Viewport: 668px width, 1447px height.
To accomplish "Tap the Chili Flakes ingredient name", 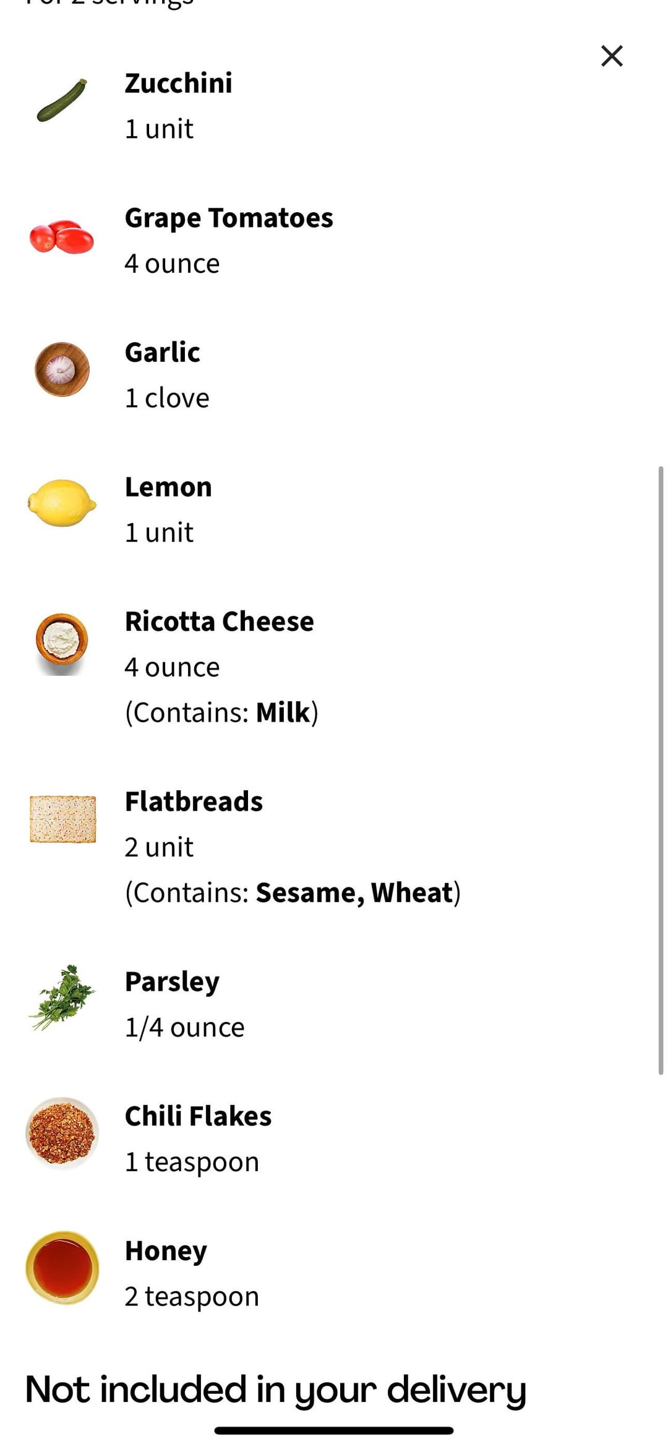I will tap(198, 1116).
